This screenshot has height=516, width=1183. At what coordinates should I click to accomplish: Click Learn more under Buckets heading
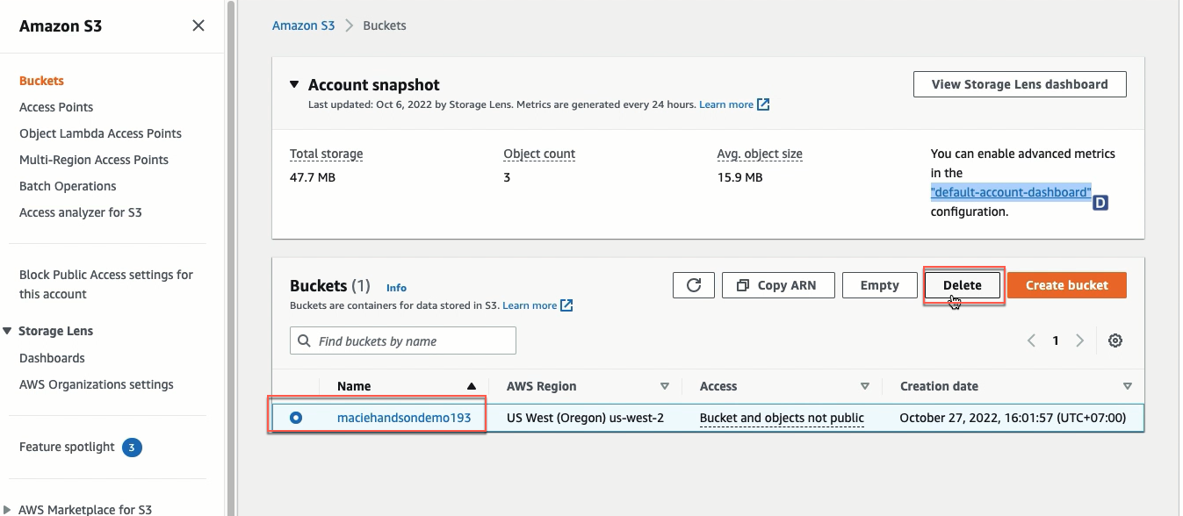(530, 305)
